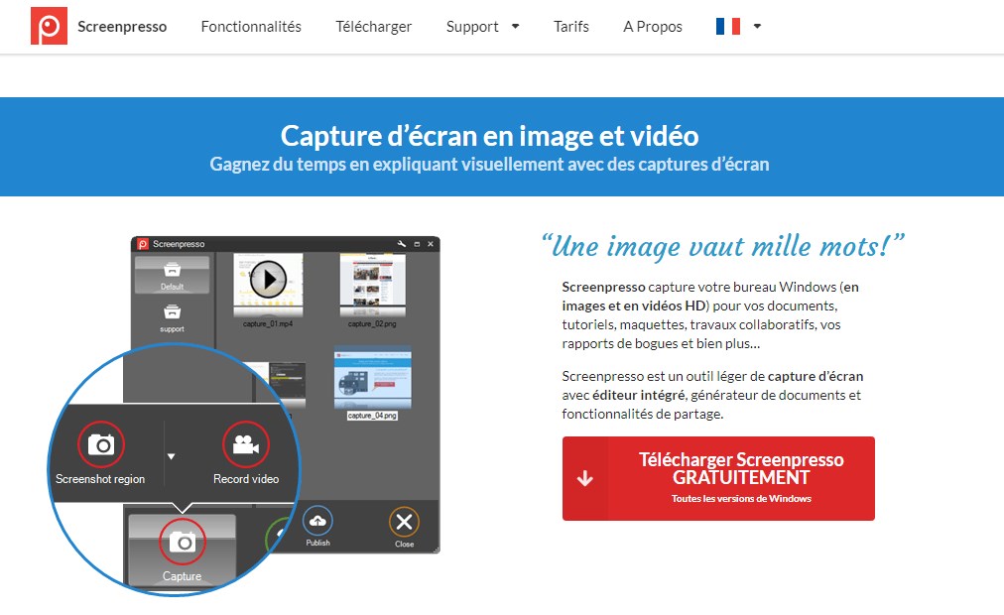Go to the Télécharger page
The width and height of the screenshot is (1004, 615).
[374, 26]
